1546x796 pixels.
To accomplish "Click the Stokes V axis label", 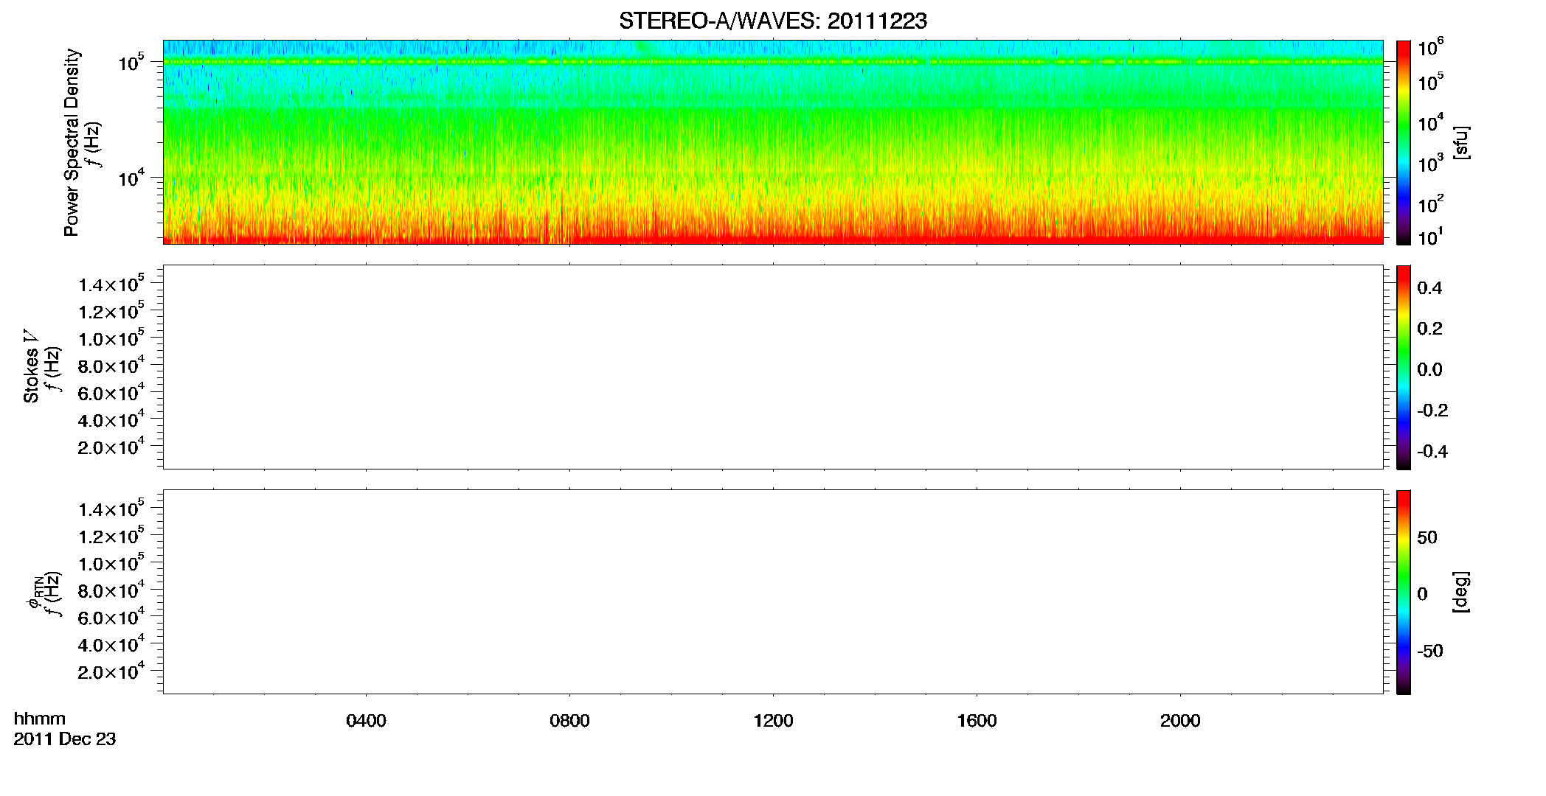I will [x=31, y=366].
